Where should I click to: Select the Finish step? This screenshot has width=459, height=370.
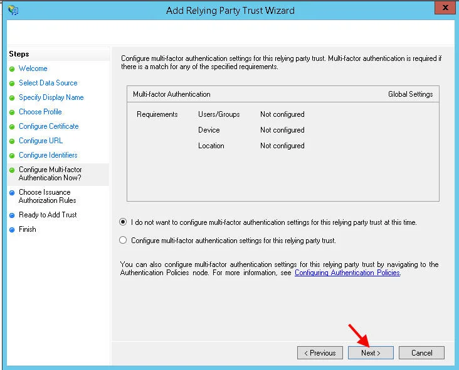pyautogui.click(x=28, y=229)
